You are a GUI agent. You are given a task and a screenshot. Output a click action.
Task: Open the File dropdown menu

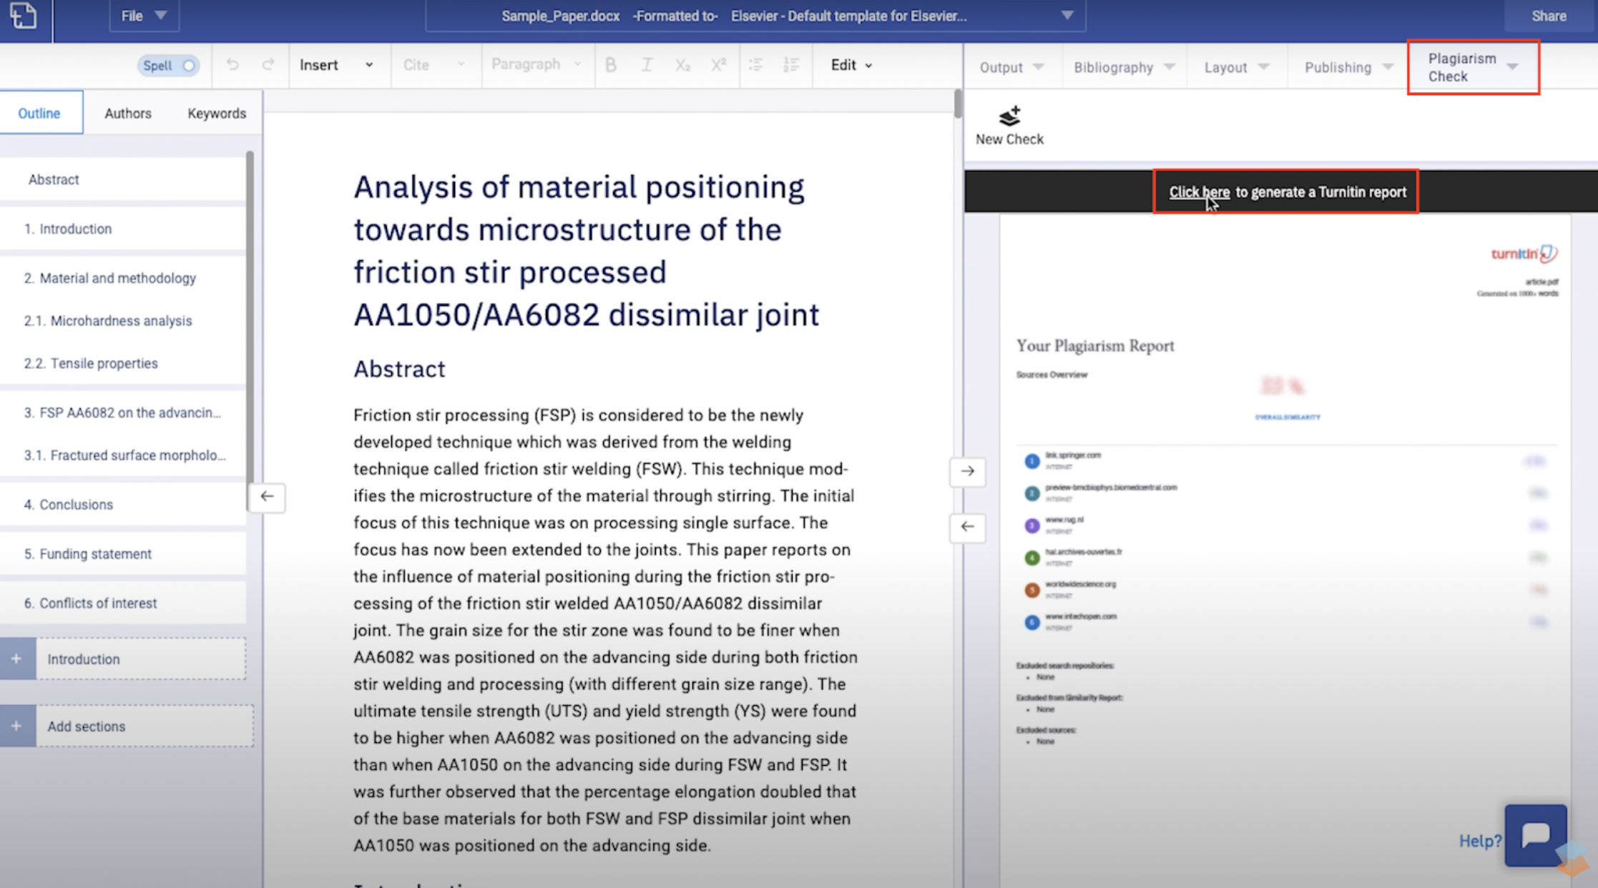[x=144, y=16]
